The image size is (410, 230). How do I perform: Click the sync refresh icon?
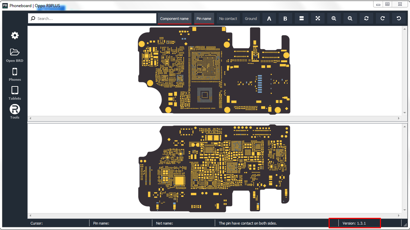[366, 19]
